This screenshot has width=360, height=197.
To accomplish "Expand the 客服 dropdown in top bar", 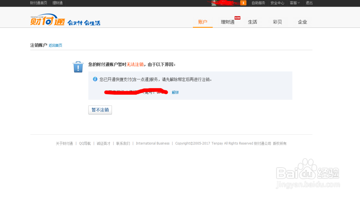I will [295, 3].
